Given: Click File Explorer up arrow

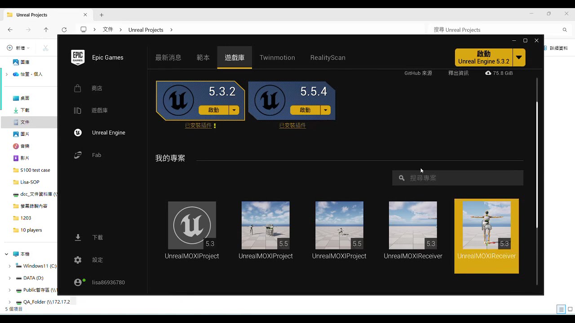Looking at the screenshot, I should (x=46, y=30).
